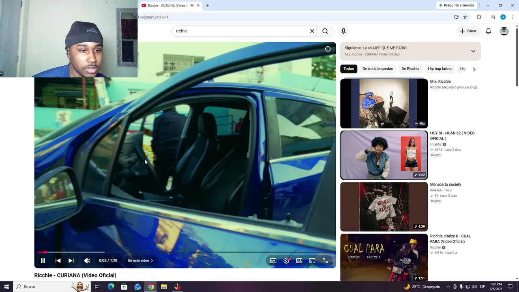Click the Chrome tab mute speaker icon
This screenshot has height=292, width=519.
(x=192, y=6)
